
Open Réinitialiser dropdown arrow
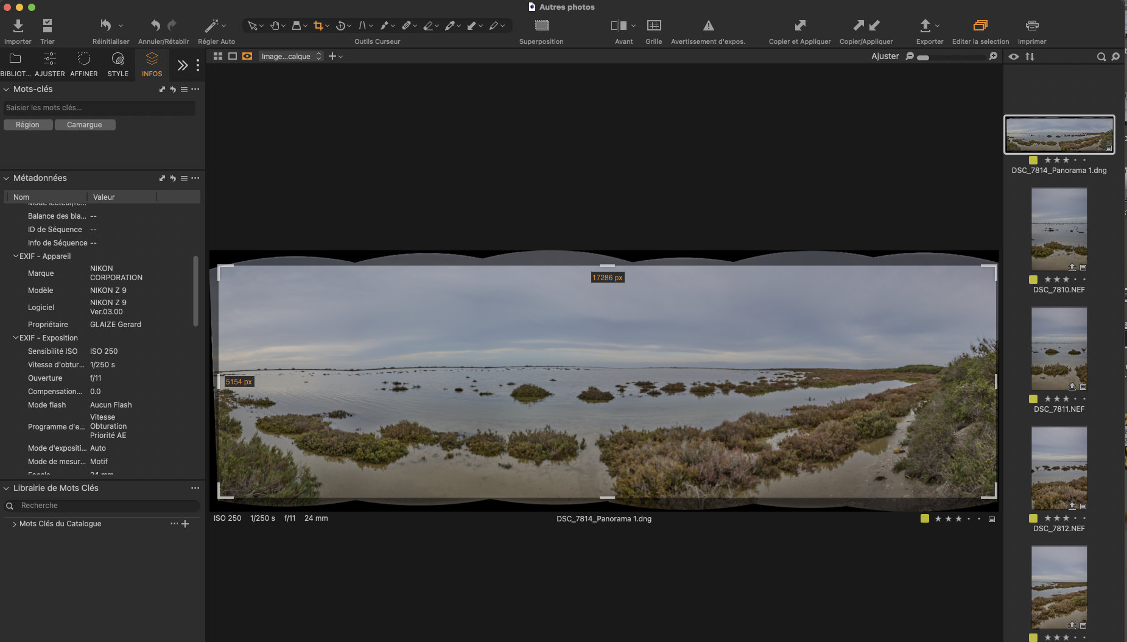click(121, 26)
